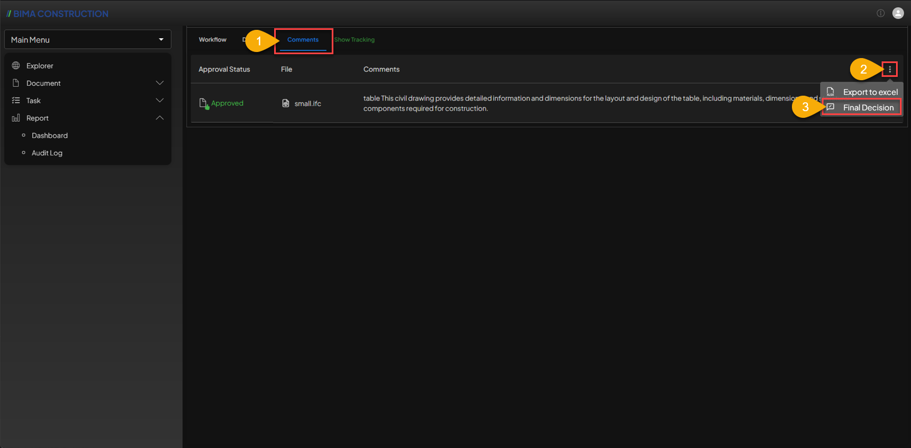Switch to the Workflow tab
The image size is (911, 448).
tap(213, 40)
